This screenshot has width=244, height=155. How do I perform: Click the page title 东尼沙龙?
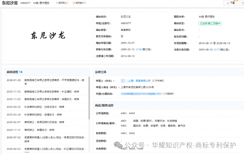[10, 3]
